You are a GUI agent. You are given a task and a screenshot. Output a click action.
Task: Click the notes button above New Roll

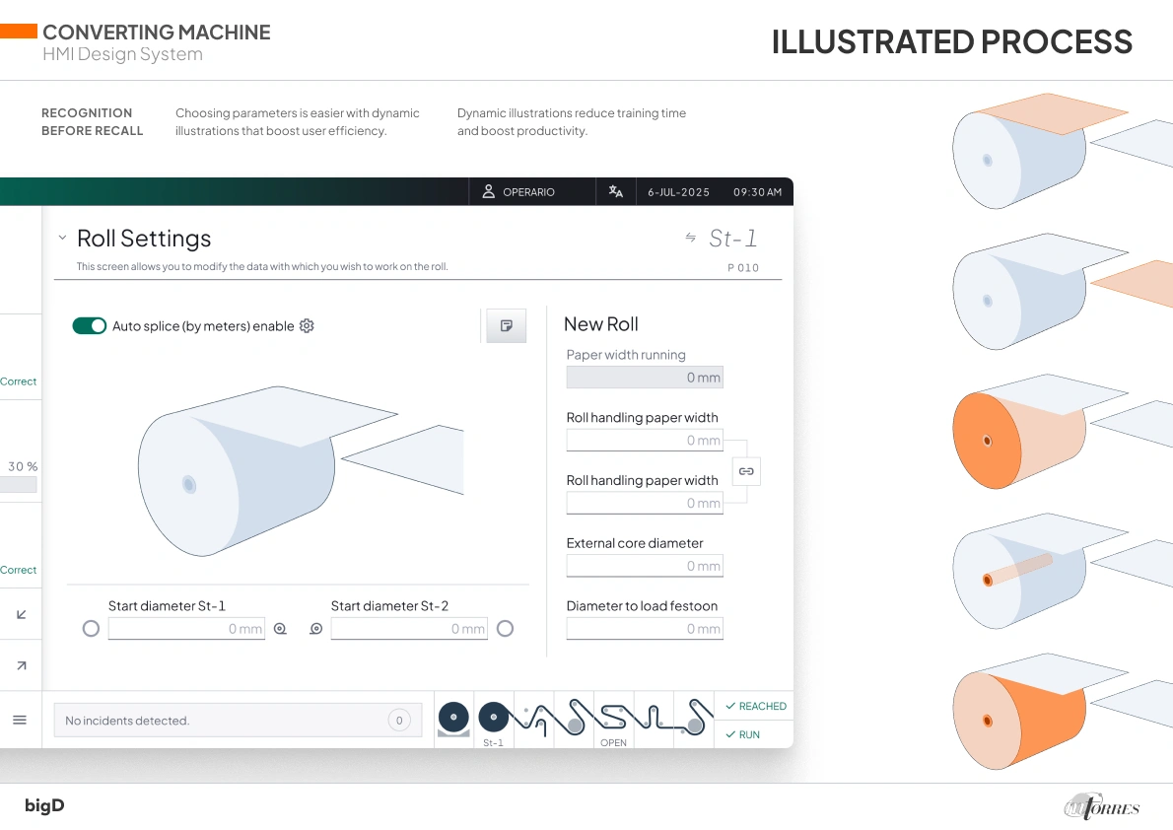click(x=507, y=325)
